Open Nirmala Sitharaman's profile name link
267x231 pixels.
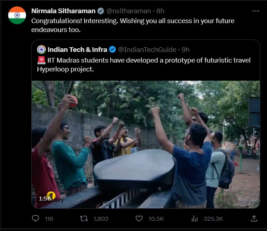(x=63, y=11)
